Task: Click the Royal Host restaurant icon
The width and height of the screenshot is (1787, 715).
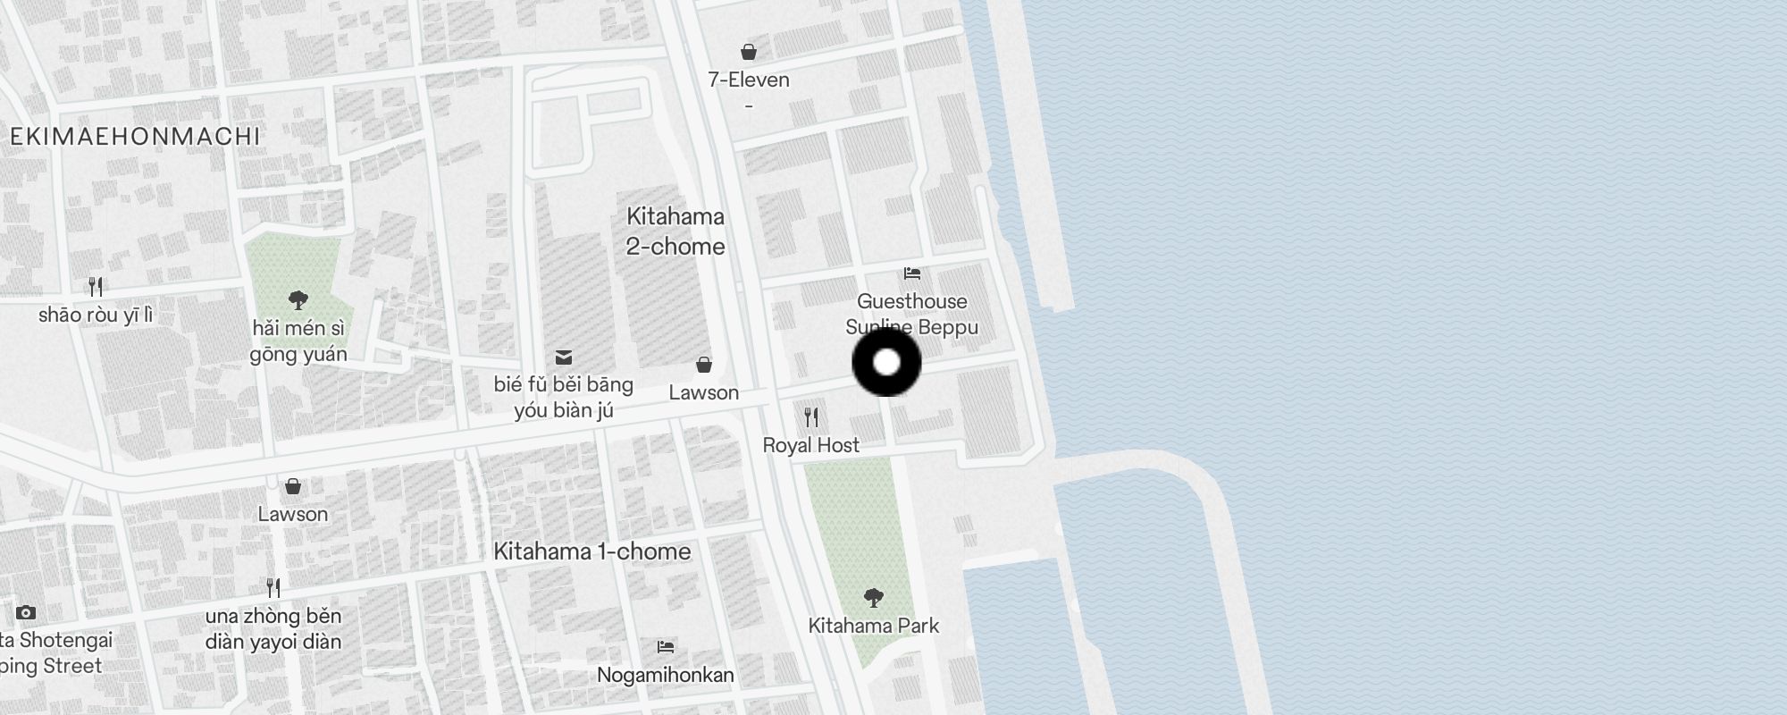Action: point(811,416)
